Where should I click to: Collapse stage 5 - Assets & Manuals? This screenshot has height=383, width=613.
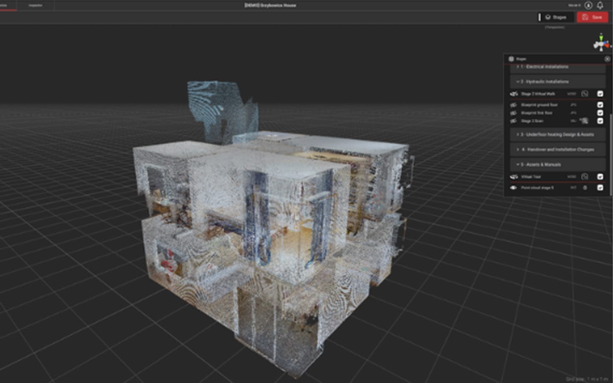[x=558, y=164]
